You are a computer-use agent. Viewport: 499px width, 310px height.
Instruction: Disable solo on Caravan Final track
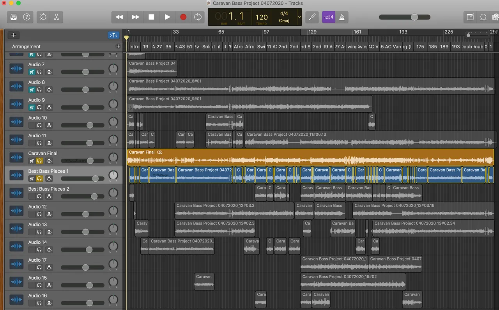point(39,161)
